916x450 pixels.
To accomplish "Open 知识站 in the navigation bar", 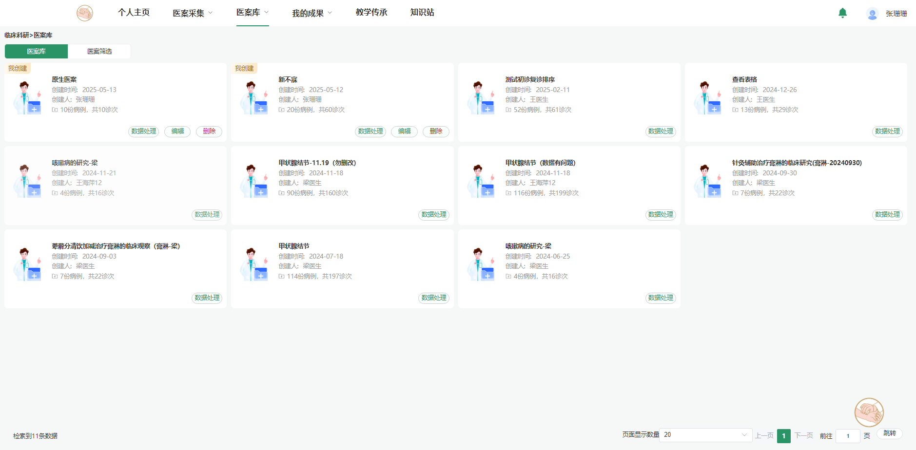I will (422, 13).
